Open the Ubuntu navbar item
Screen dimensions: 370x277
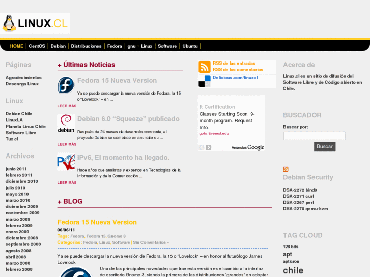pos(190,46)
